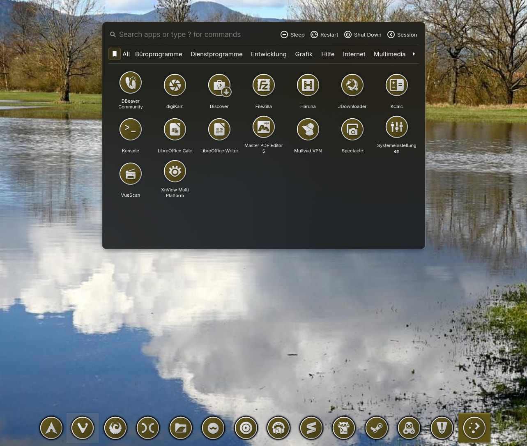Viewport: 527px width, 446px height.
Task: Open KCalc calculator
Action: pyautogui.click(x=396, y=85)
